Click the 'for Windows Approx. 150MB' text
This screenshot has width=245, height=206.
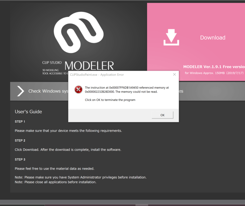pyautogui.click(x=214, y=73)
